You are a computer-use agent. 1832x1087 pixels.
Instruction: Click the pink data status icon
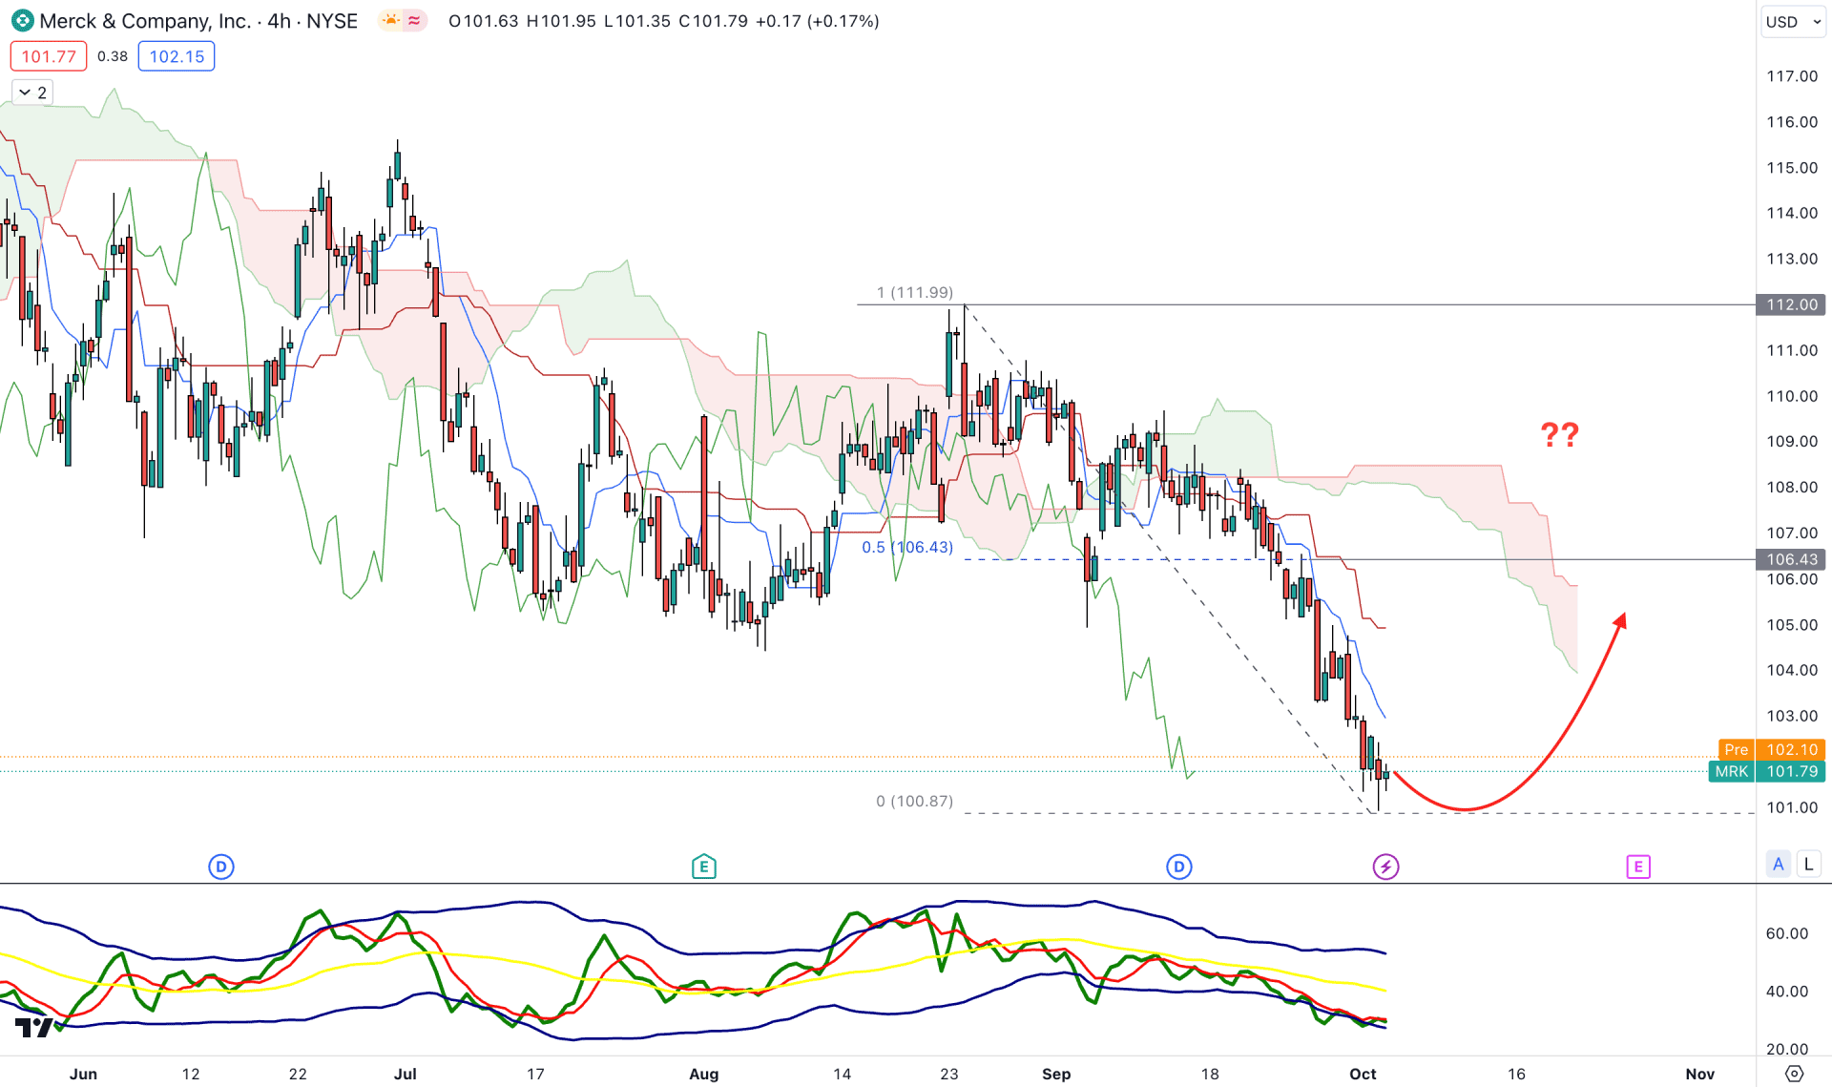[414, 21]
